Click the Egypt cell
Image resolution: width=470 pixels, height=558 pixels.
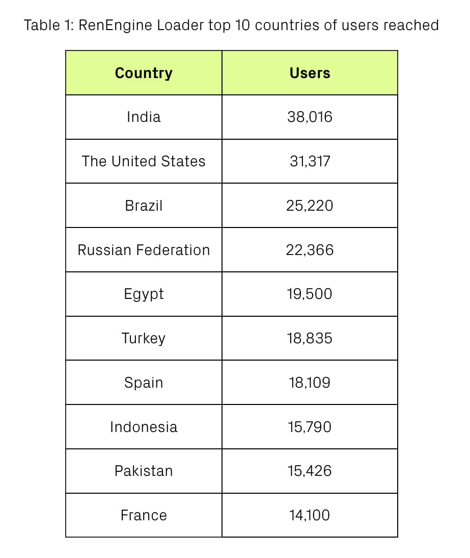point(144,294)
